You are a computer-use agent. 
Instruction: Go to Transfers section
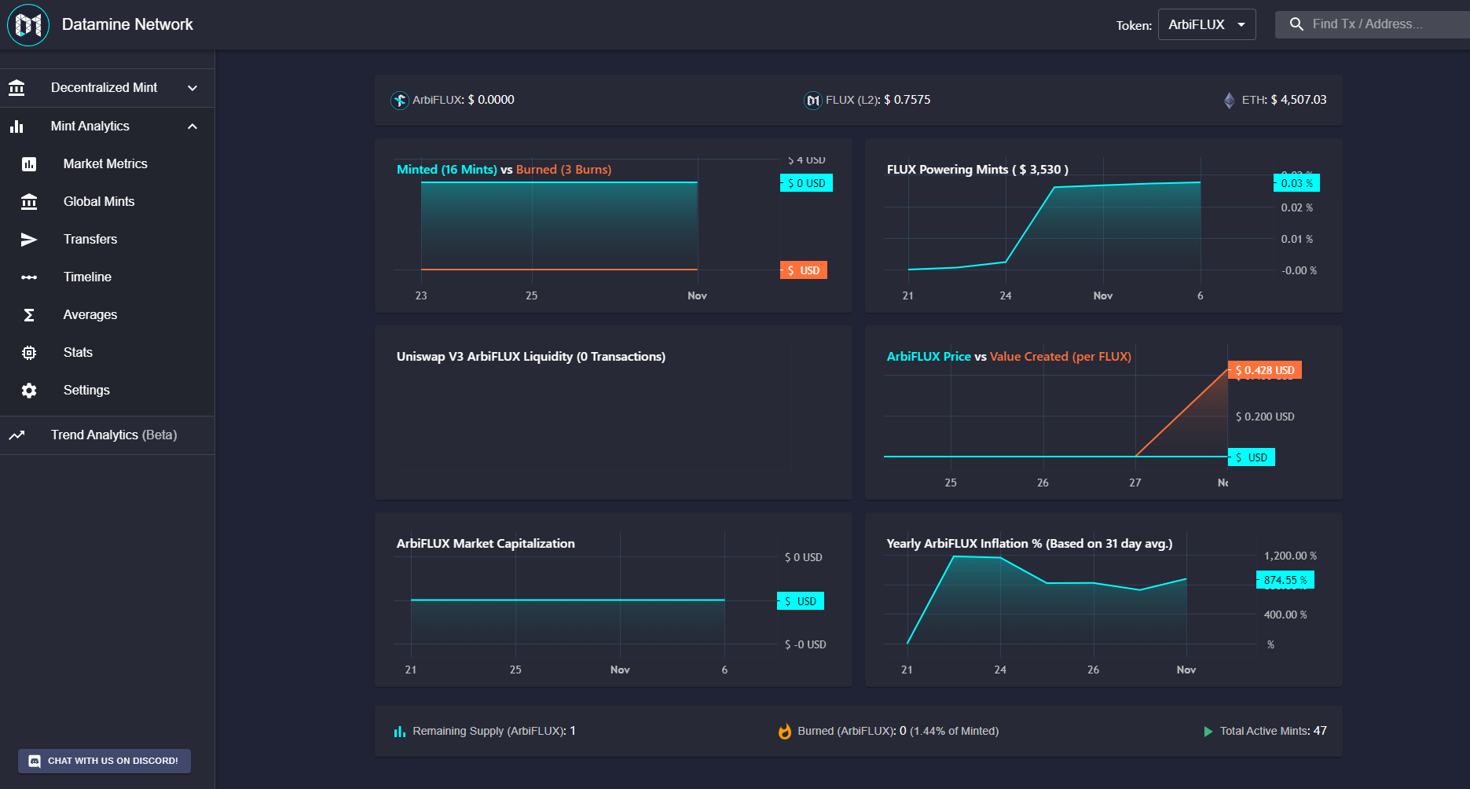(x=107, y=240)
